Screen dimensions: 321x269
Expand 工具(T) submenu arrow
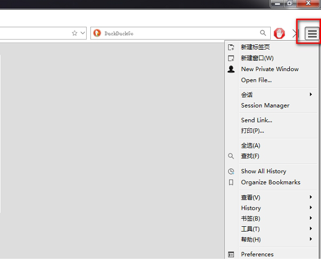click(311, 228)
